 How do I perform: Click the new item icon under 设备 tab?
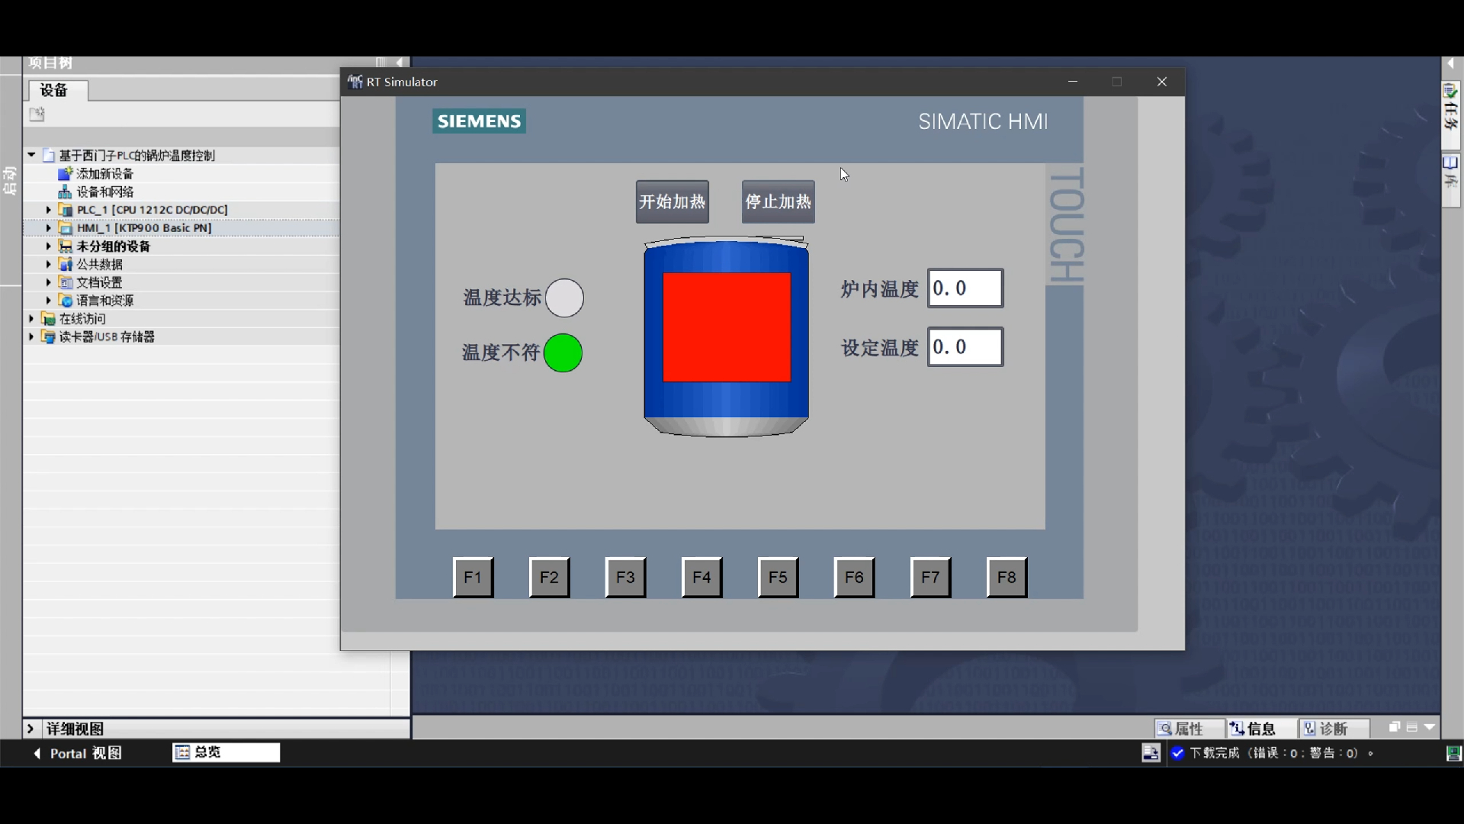[x=37, y=114]
